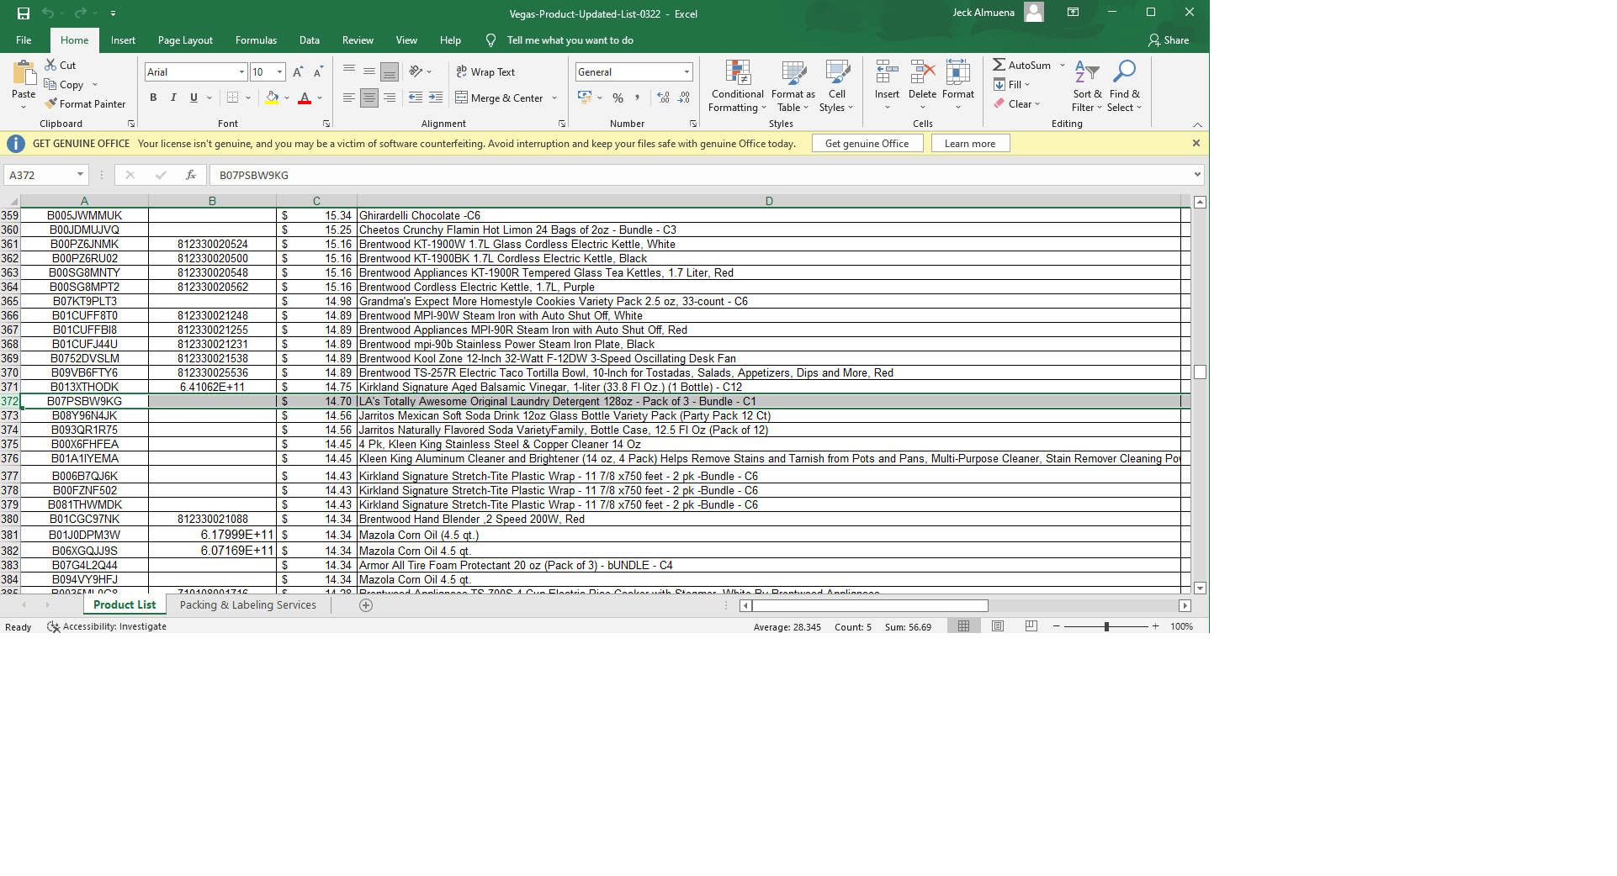Switch to the Insert tab
Image resolution: width=1617 pixels, height=876 pixels.
click(x=123, y=40)
